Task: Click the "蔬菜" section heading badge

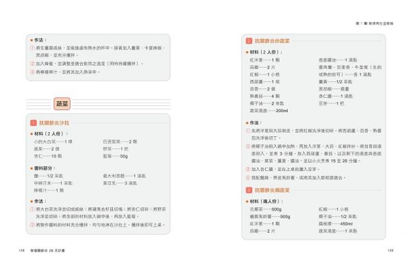Action: tap(62, 104)
